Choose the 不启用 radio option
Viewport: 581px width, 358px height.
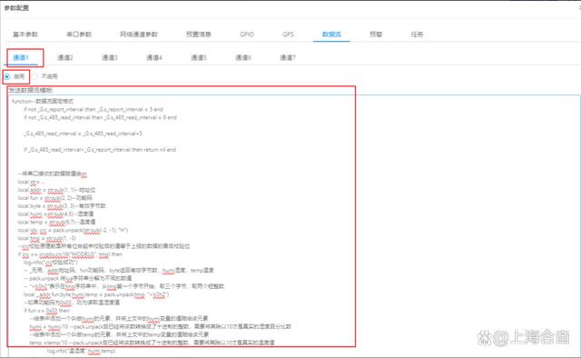[x=35, y=77]
